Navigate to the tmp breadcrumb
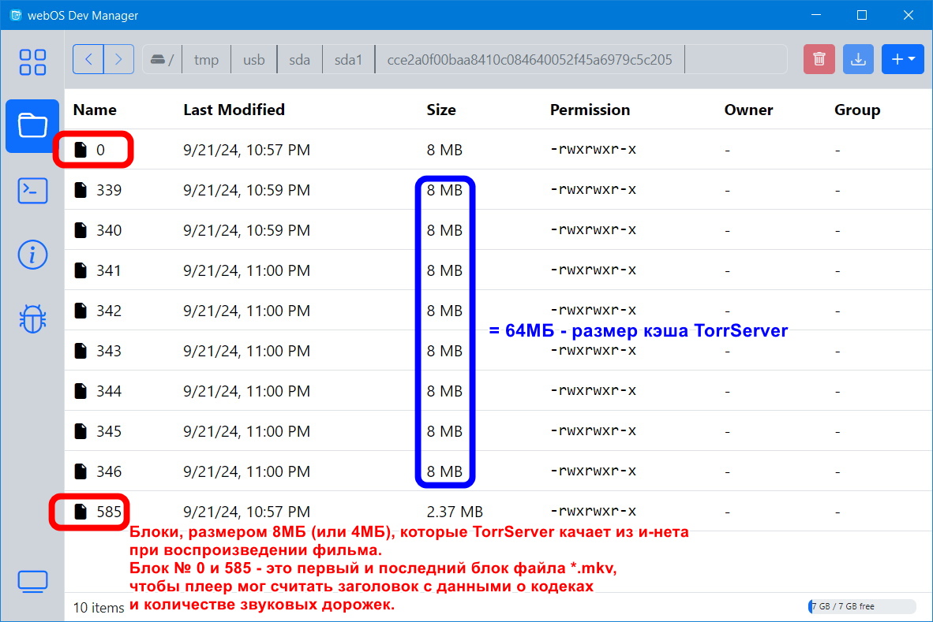933x622 pixels. tap(206, 59)
